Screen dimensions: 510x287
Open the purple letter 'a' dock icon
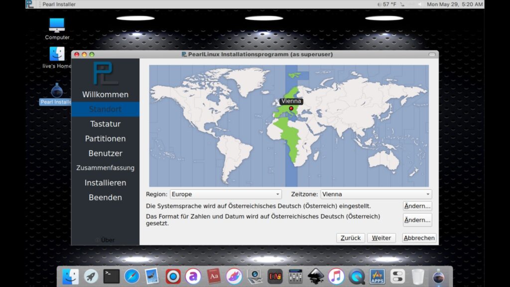point(193,277)
